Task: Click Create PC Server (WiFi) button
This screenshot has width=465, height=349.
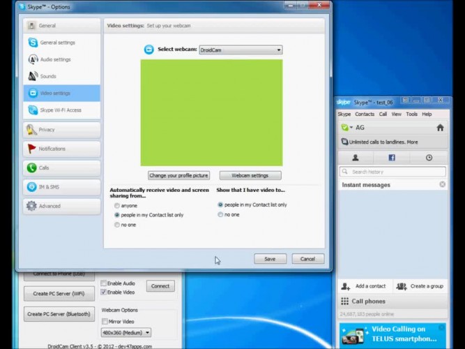Action: tap(59, 293)
